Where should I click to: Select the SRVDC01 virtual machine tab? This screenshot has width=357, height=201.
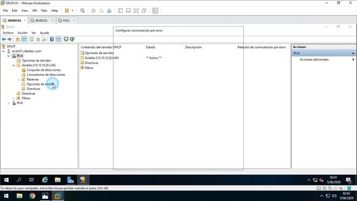pyautogui.click(x=14, y=21)
